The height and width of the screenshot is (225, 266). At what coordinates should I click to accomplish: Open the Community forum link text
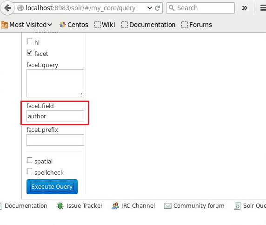click(199, 206)
